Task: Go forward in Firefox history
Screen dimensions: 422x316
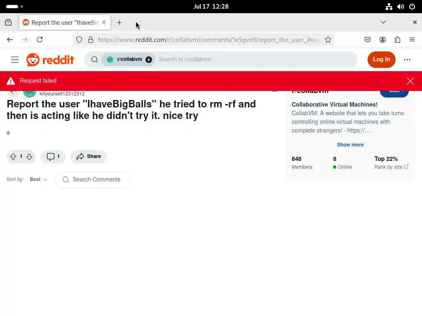Action: point(25,40)
